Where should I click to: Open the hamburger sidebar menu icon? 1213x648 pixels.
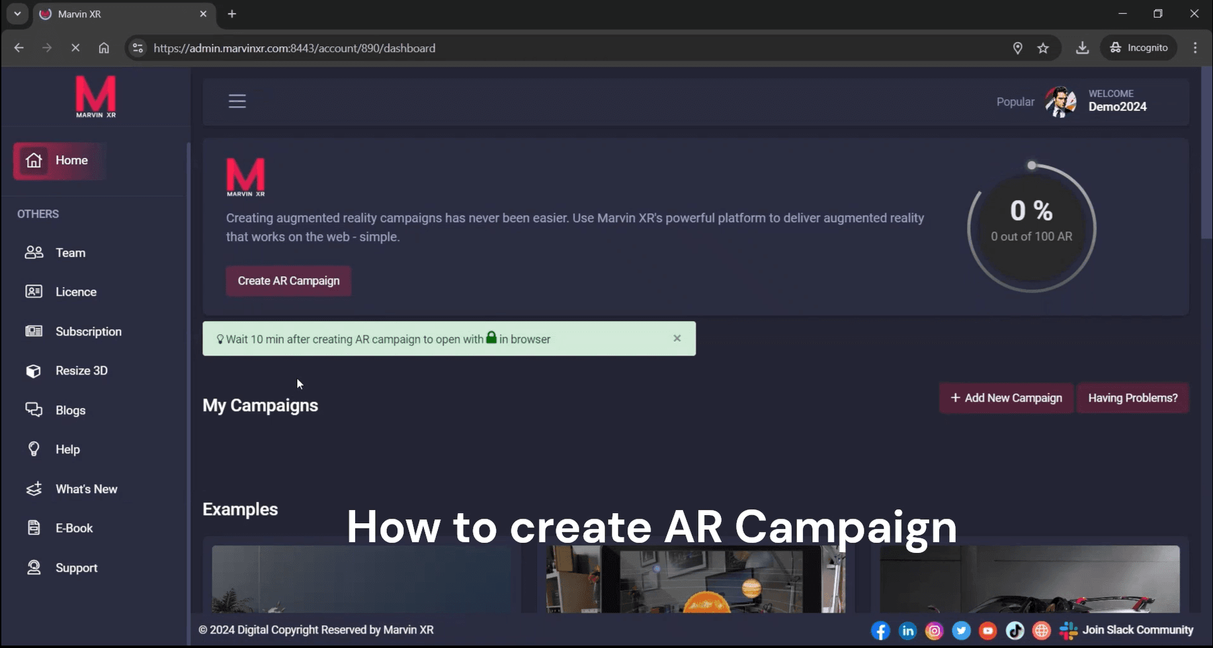pyautogui.click(x=237, y=101)
